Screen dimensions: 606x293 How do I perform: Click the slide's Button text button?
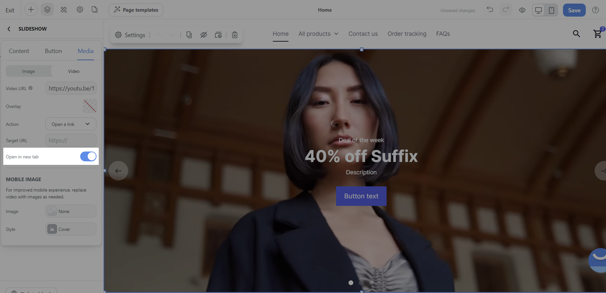tap(361, 196)
